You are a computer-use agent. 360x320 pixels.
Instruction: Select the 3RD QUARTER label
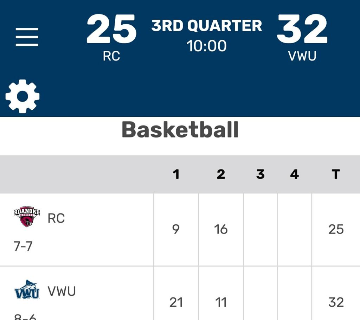(207, 26)
